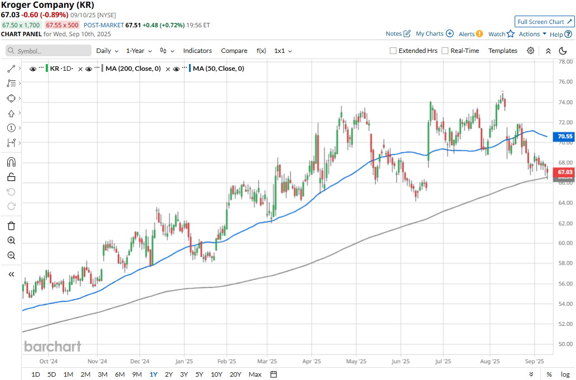Hide the MA 200 line
Screen dimensions: 576x380
(x=89, y=69)
